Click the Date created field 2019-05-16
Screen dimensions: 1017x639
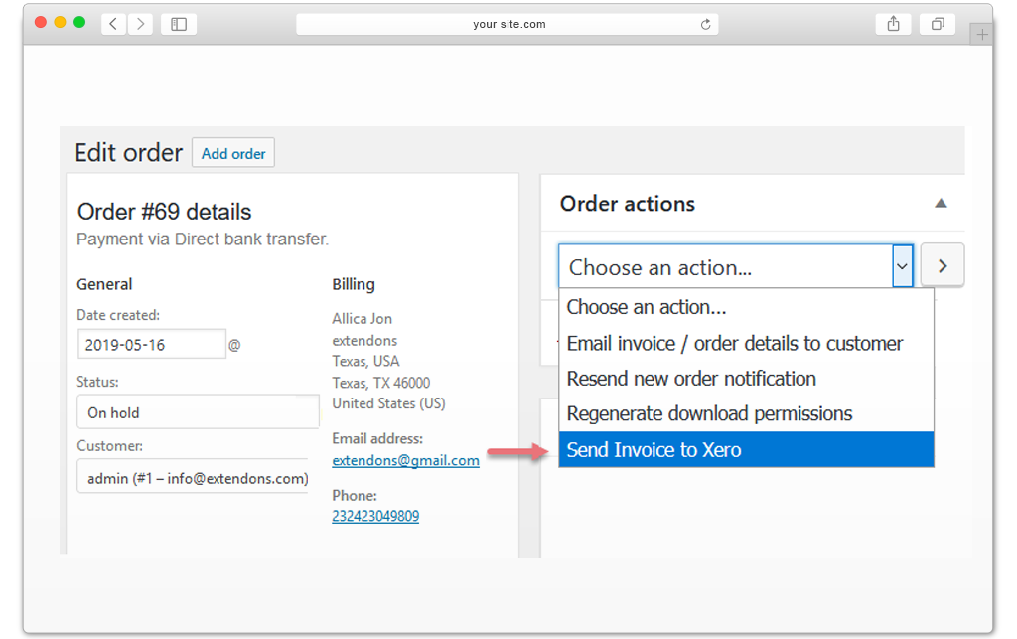(x=151, y=345)
